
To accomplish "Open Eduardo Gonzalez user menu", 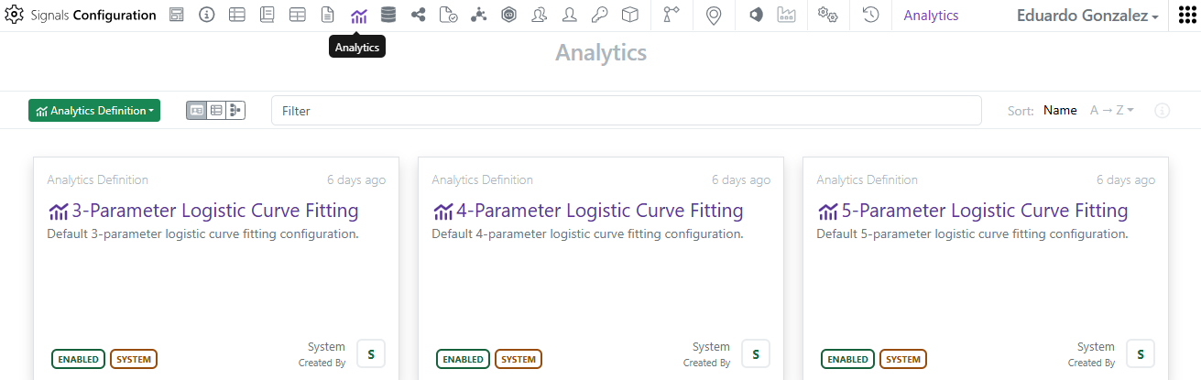I will tap(1087, 16).
